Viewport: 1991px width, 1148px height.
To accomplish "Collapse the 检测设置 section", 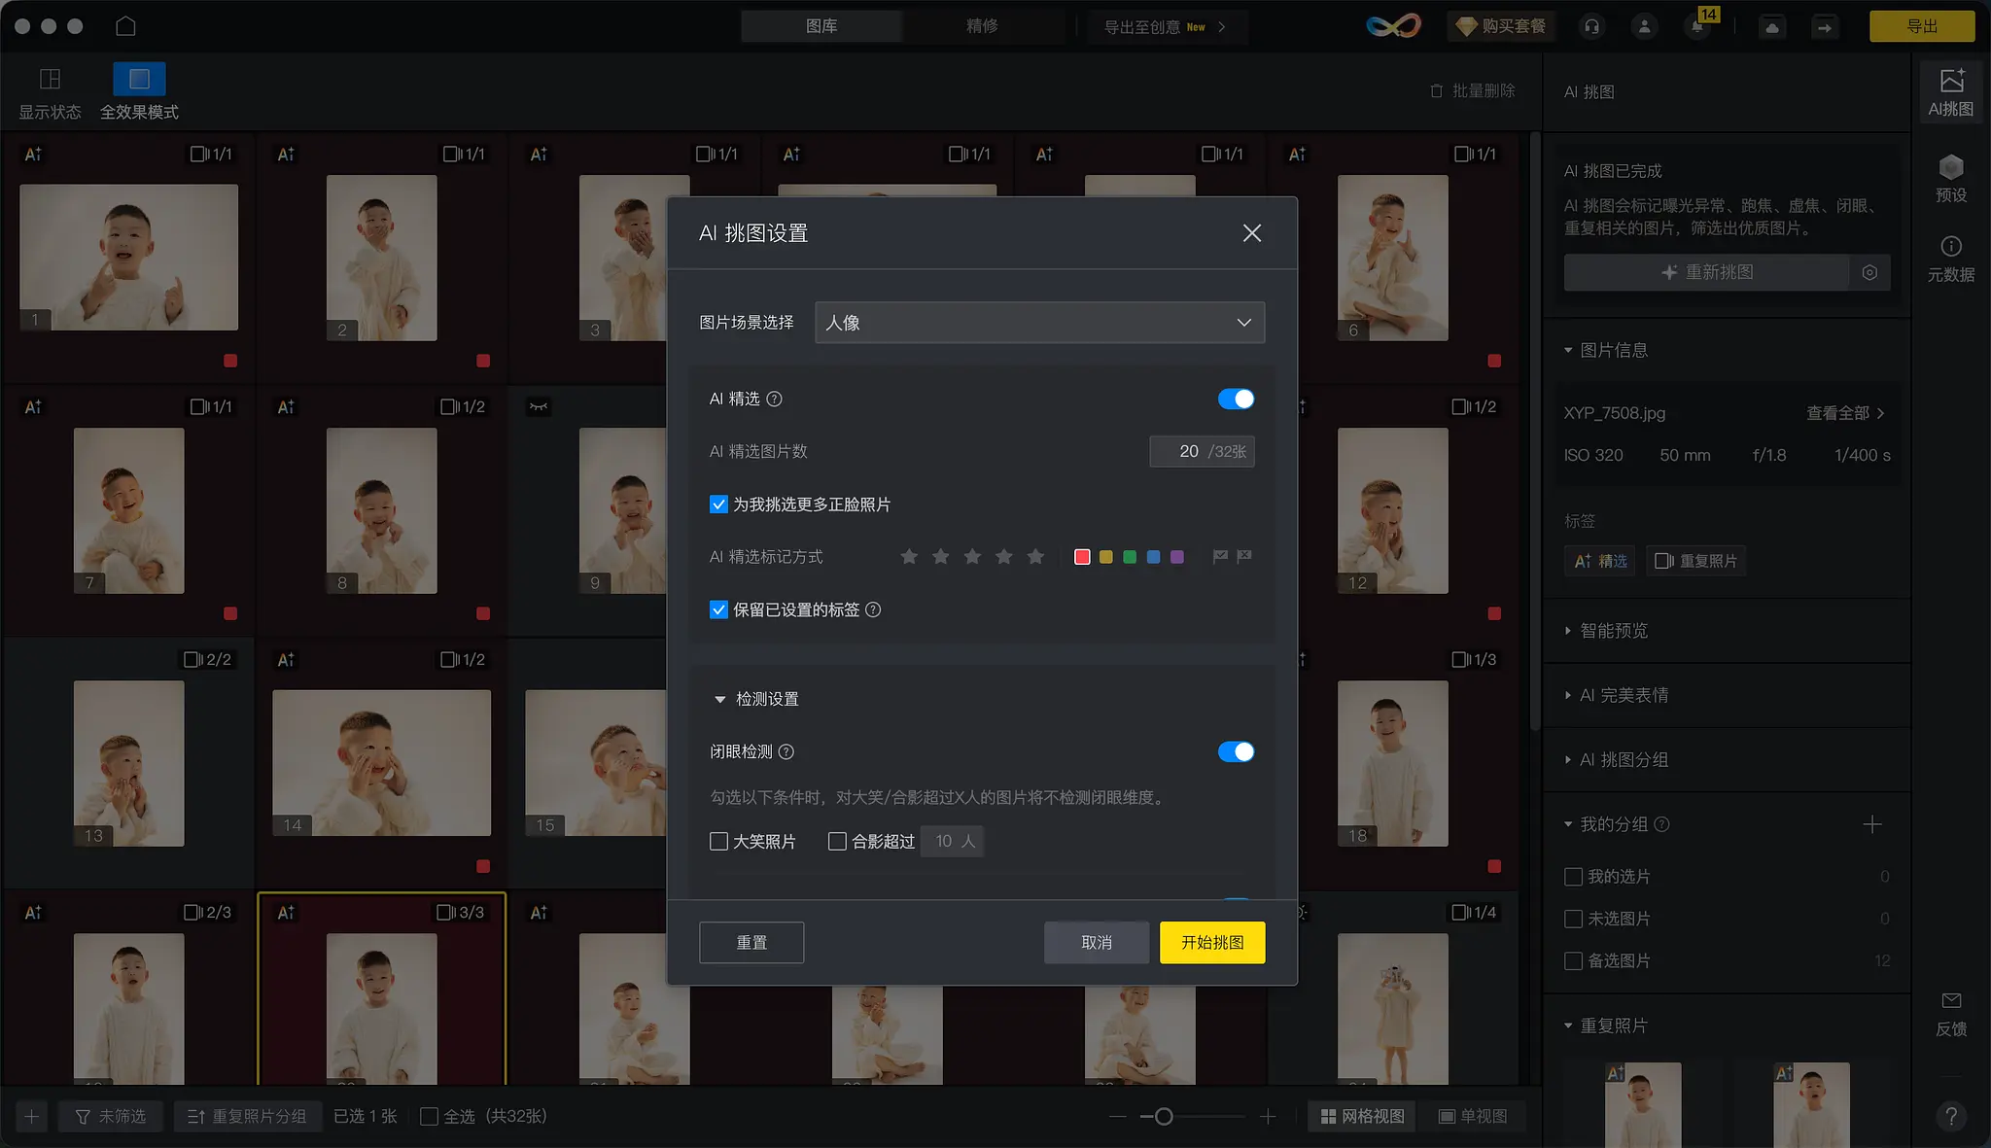I will pyautogui.click(x=719, y=698).
